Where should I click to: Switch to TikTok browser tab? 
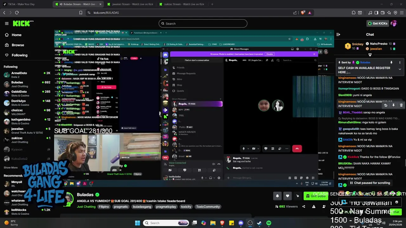click(x=25, y=4)
